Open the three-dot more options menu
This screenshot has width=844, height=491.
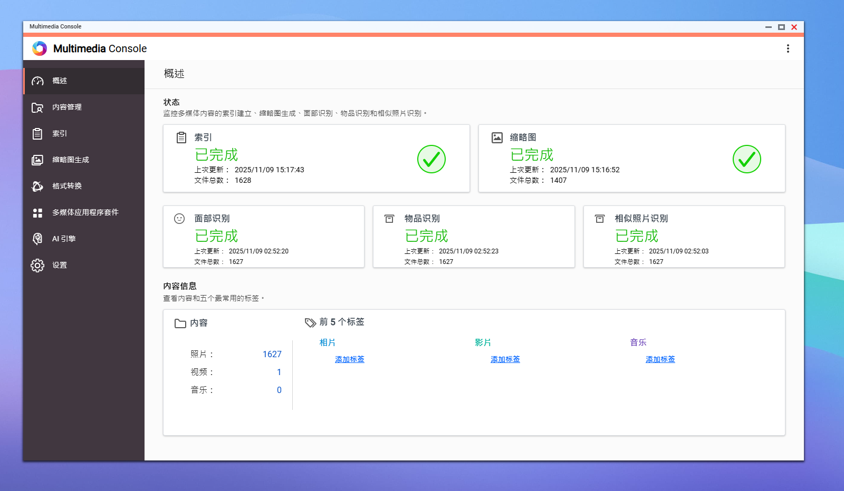[x=788, y=48]
